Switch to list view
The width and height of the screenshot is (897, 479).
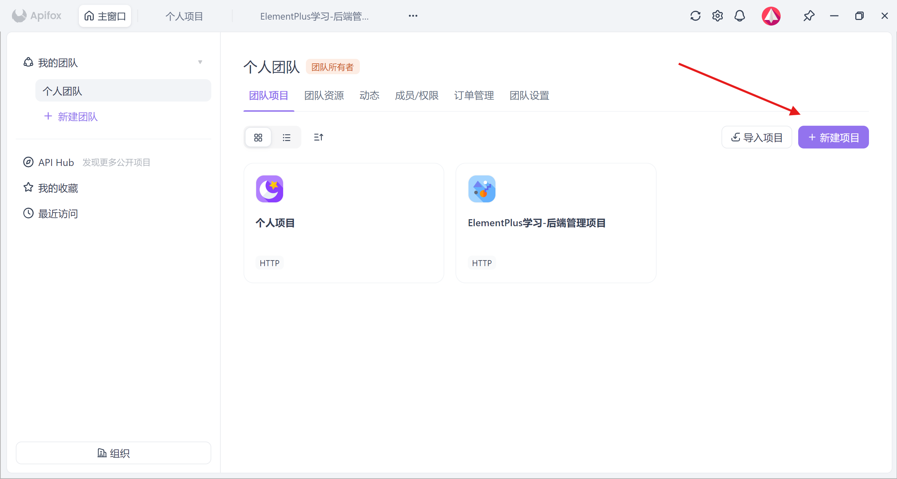point(287,138)
